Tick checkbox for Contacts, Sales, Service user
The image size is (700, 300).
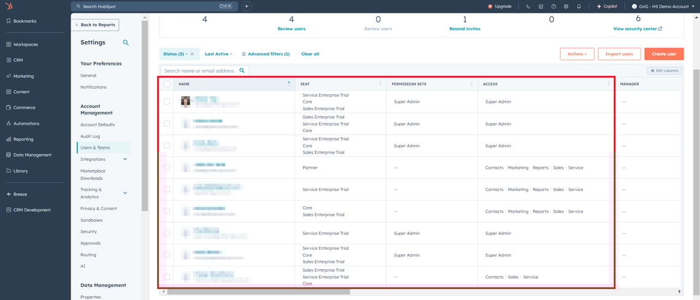click(167, 277)
